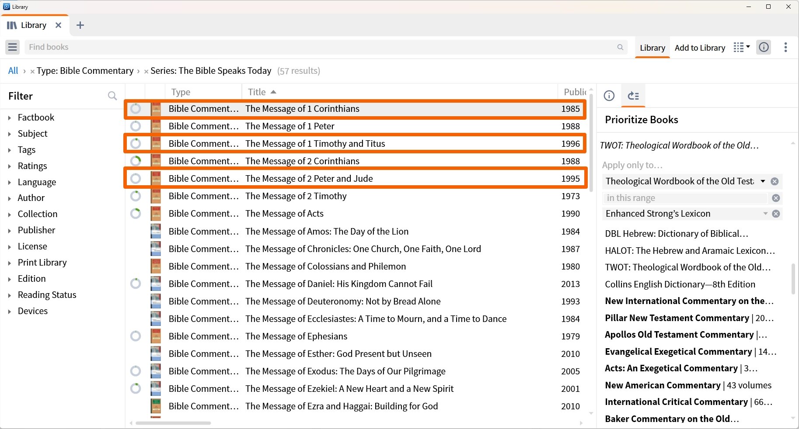Screen dimensions: 799x429
Task: Expand the Print Library filter
Action: click(9, 263)
